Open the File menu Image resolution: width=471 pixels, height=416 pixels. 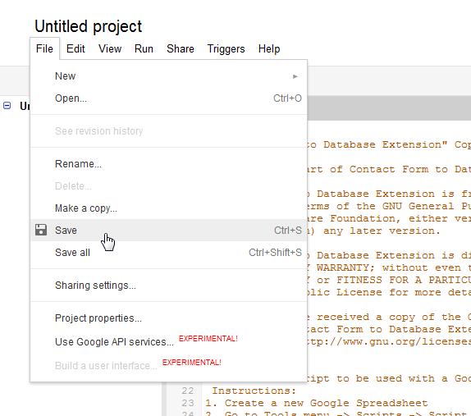[x=44, y=48]
